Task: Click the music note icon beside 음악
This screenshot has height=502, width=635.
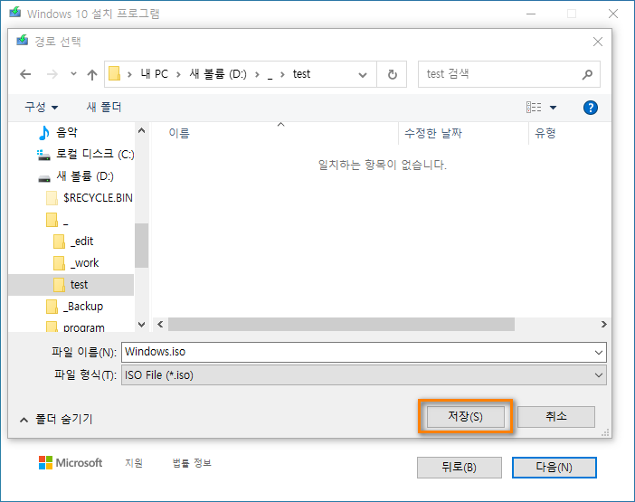Action: [43, 132]
